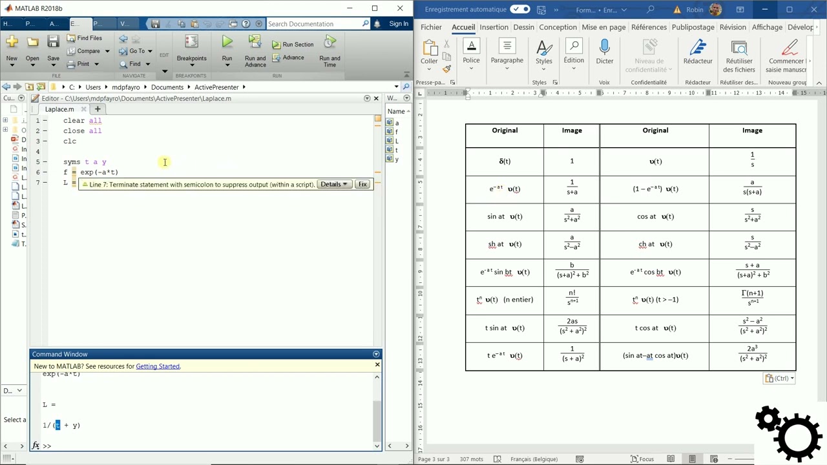The height and width of the screenshot is (465, 827).
Task: Expand the Styles dropdown in Word
Action: [543, 70]
